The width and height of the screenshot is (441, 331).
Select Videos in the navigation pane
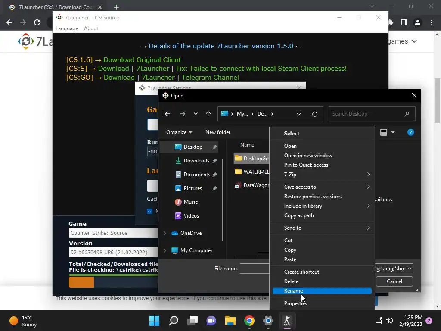(191, 216)
